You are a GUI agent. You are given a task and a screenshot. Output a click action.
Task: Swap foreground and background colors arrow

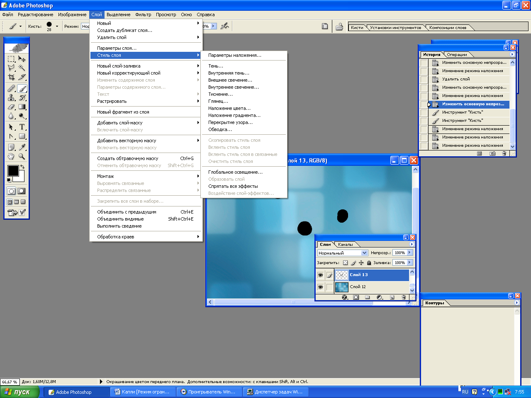[22, 167]
